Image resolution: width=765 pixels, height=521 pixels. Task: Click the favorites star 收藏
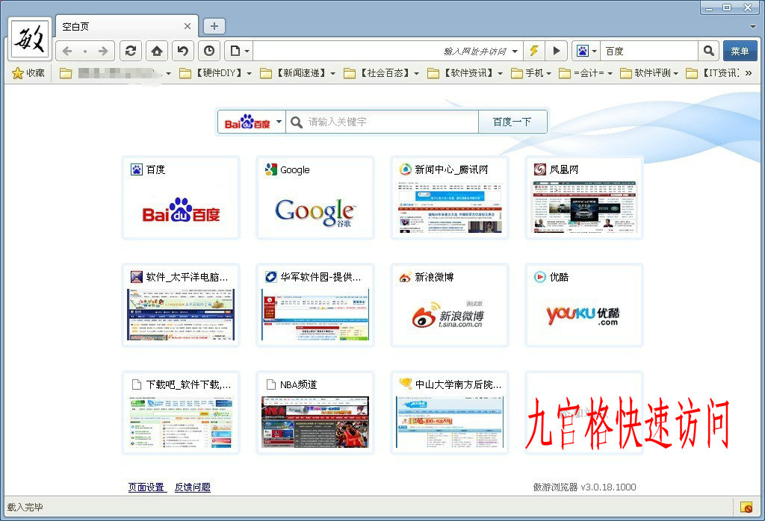point(28,73)
